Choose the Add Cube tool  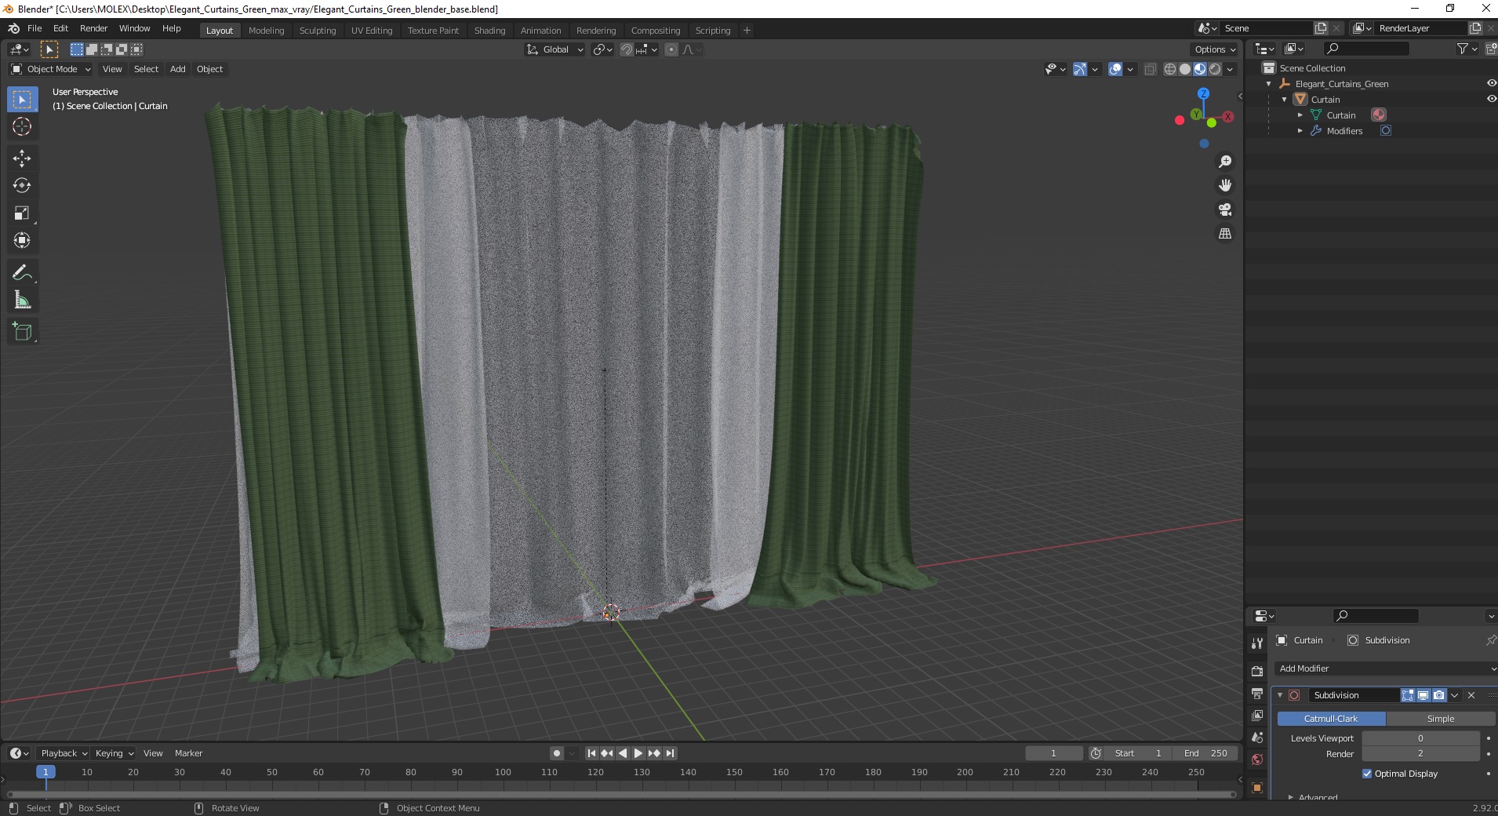[x=22, y=332]
